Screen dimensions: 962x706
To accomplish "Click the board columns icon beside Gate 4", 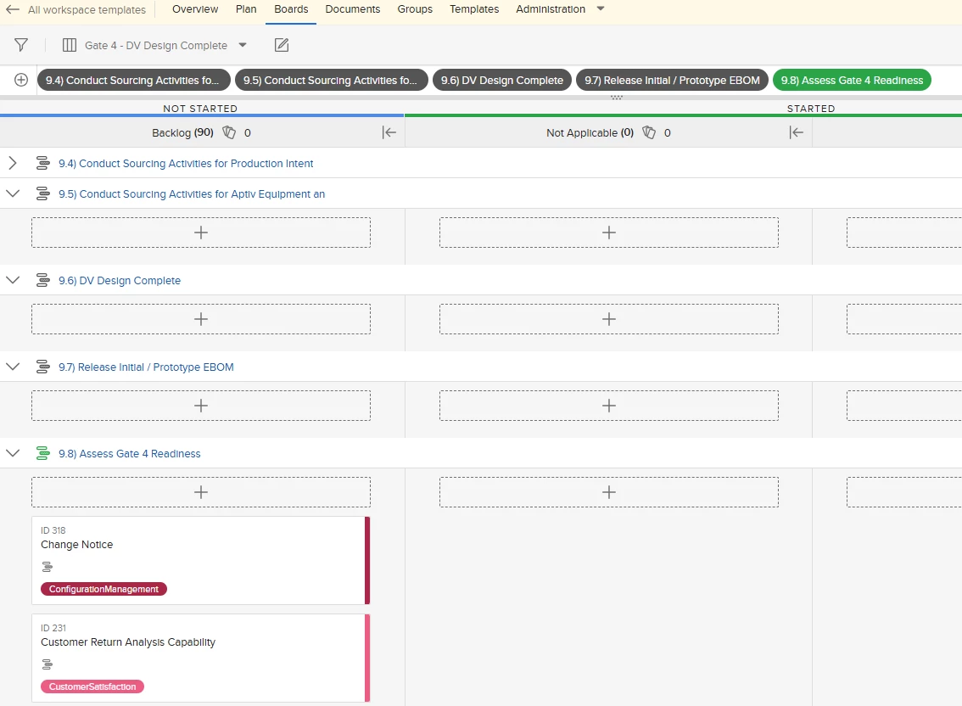I will [70, 45].
